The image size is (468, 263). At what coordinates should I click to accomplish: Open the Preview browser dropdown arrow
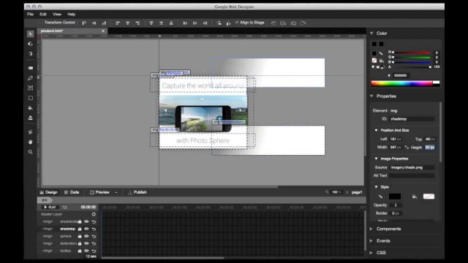point(116,192)
